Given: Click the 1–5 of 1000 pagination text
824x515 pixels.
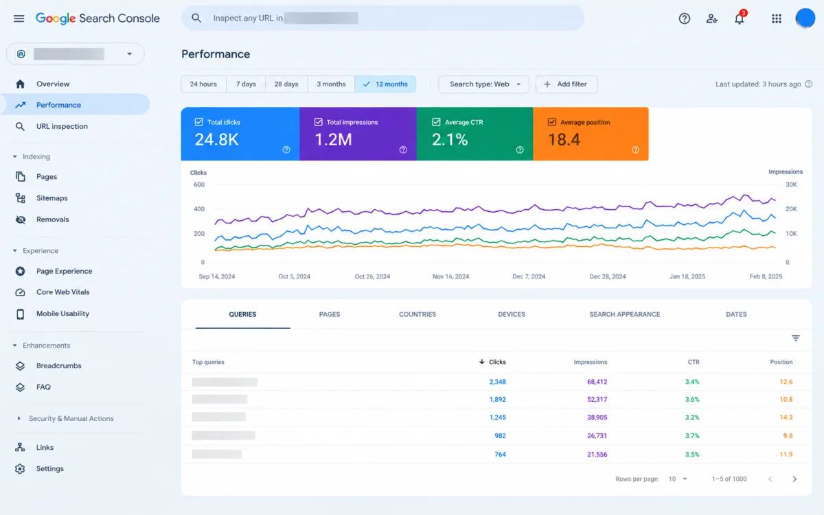Looking at the screenshot, I should [x=729, y=479].
